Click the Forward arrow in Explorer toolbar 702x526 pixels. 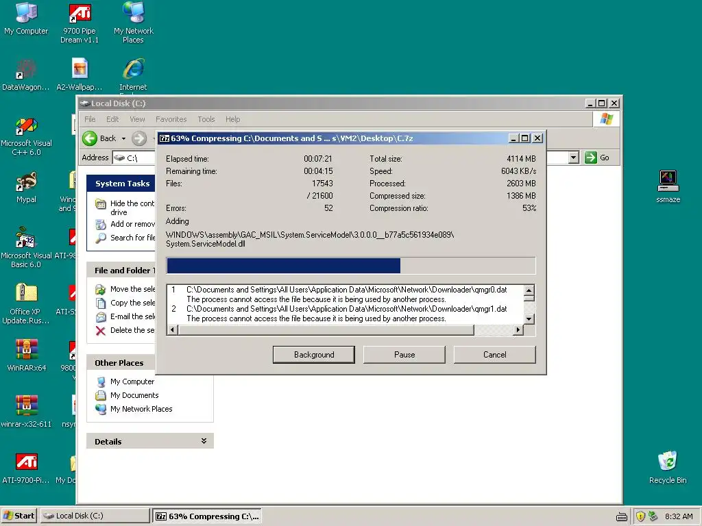click(x=139, y=138)
